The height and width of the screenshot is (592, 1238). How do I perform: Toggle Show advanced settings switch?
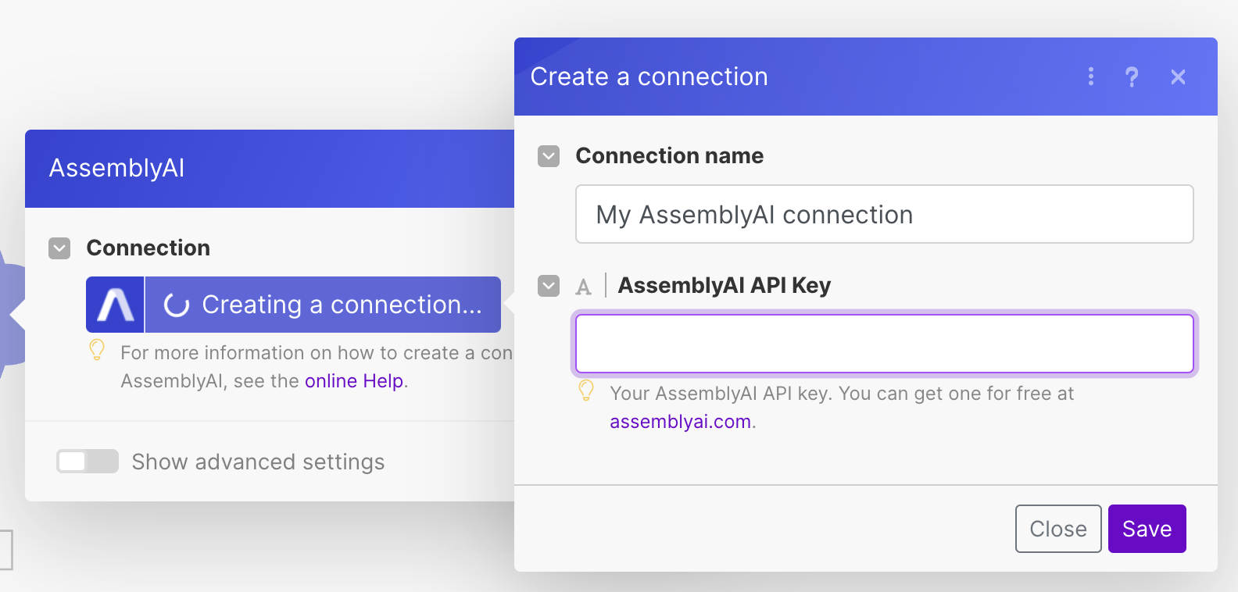point(88,462)
